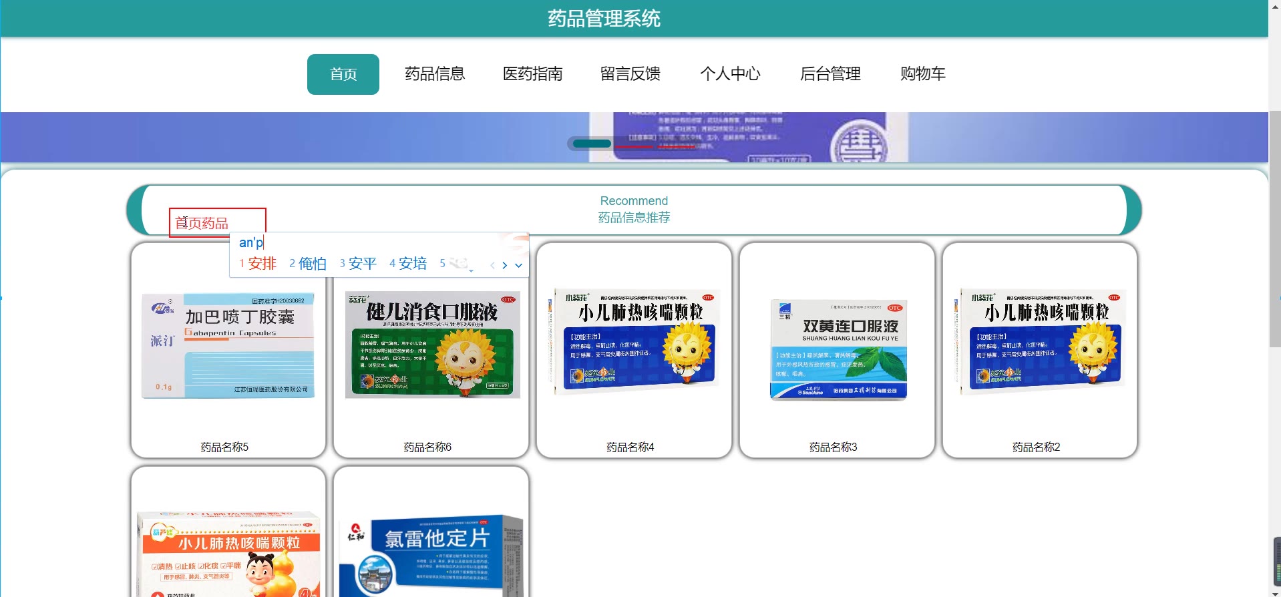Go to previous IME candidate page arrow
The width and height of the screenshot is (1281, 597).
[x=492, y=265]
